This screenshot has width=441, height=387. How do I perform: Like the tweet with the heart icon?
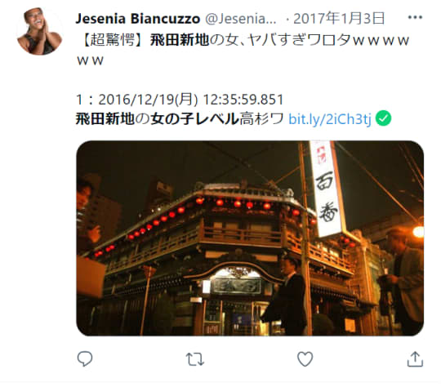coord(305,359)
